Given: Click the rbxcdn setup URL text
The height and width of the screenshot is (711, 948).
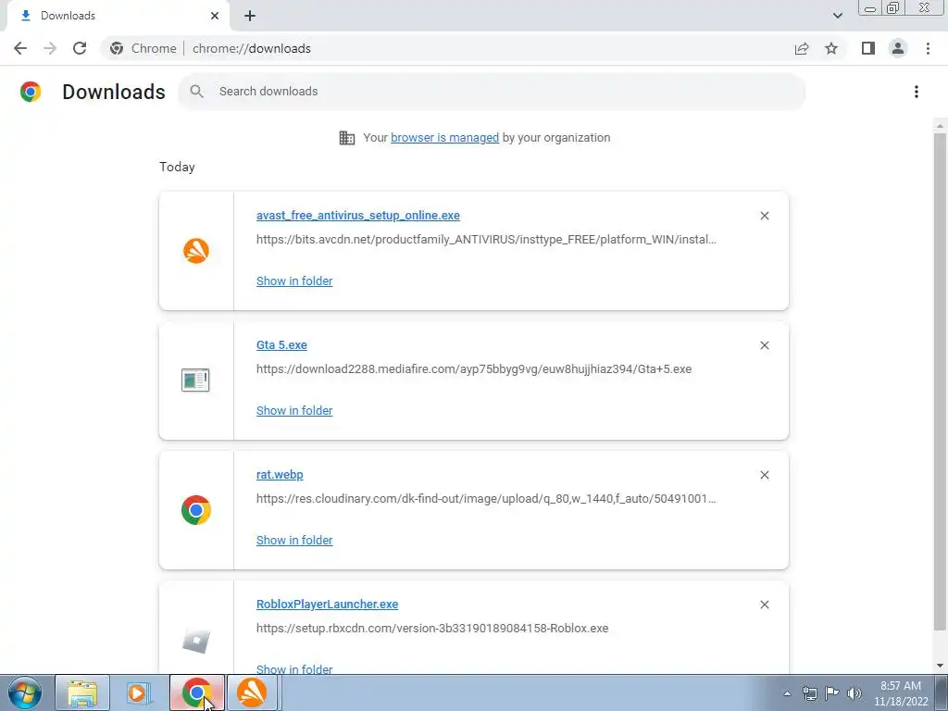Looking at the screenshot, I should coord(432,629).
